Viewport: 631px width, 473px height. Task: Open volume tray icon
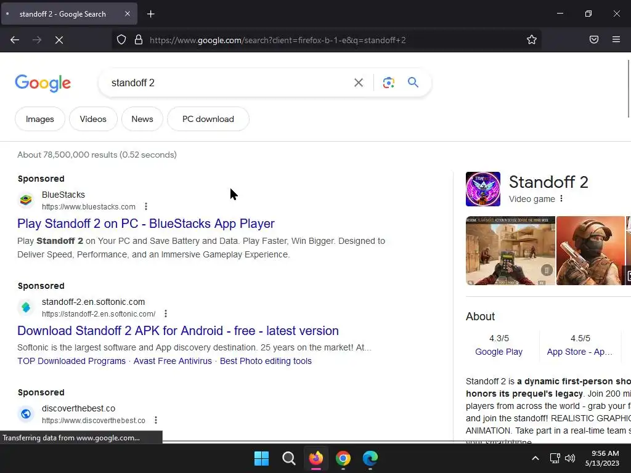(x=570, y=458)
